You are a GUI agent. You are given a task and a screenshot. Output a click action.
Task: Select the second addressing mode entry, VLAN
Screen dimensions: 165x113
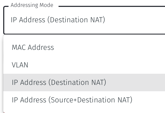20,65
